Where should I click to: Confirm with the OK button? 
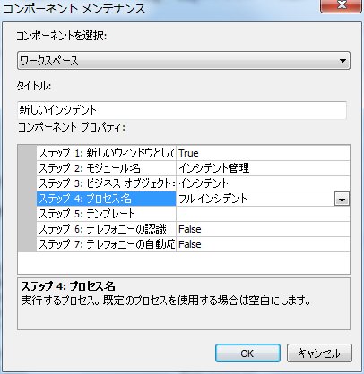247,353
